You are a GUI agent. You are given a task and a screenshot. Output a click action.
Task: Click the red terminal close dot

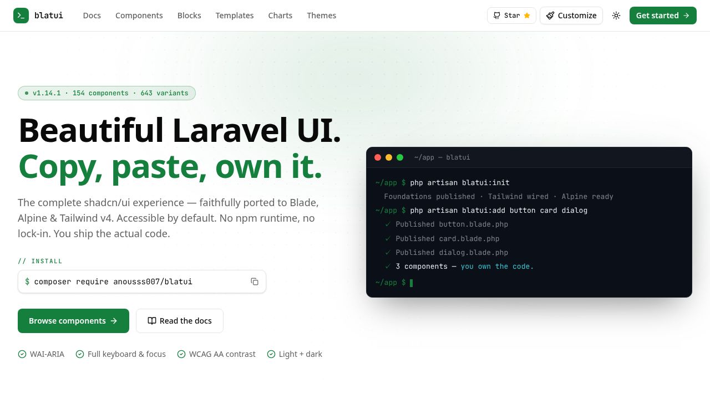378,157
